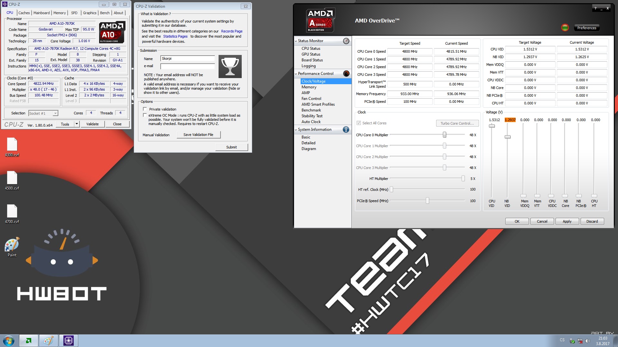The image size is (618, 347).
Task: Click the AMD OverDrive help question mark
Action: click(595, 8)
